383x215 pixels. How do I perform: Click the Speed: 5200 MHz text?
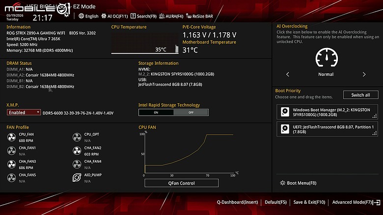point(22,45)
